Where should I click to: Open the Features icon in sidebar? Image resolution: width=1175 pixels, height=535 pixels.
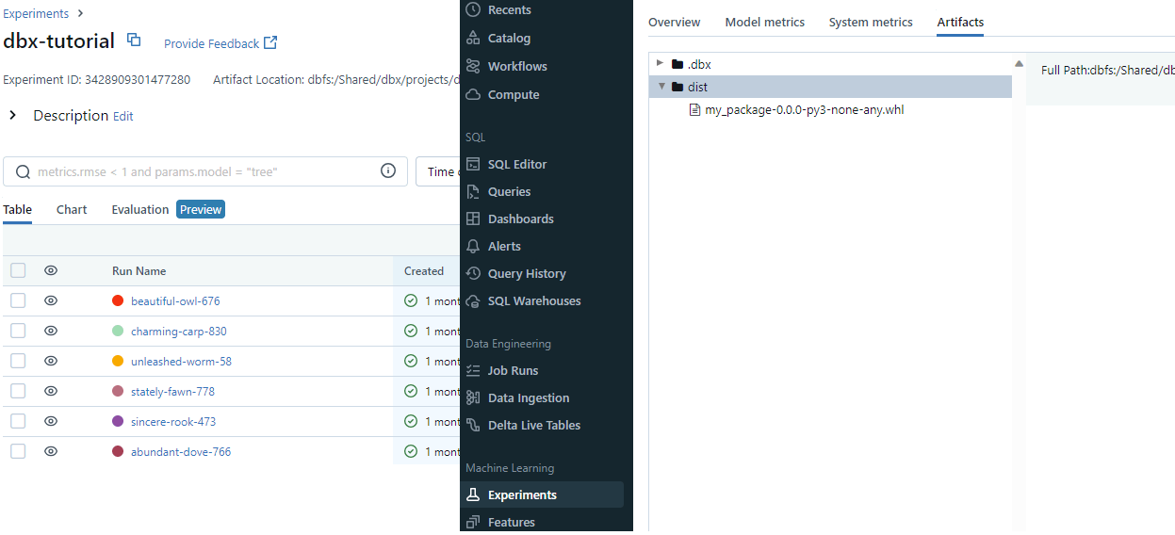(x=473, y=522)
